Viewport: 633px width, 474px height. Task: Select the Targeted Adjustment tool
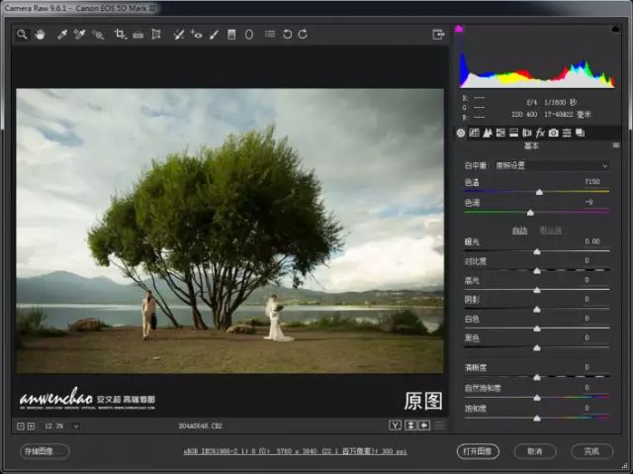point(98,35)
